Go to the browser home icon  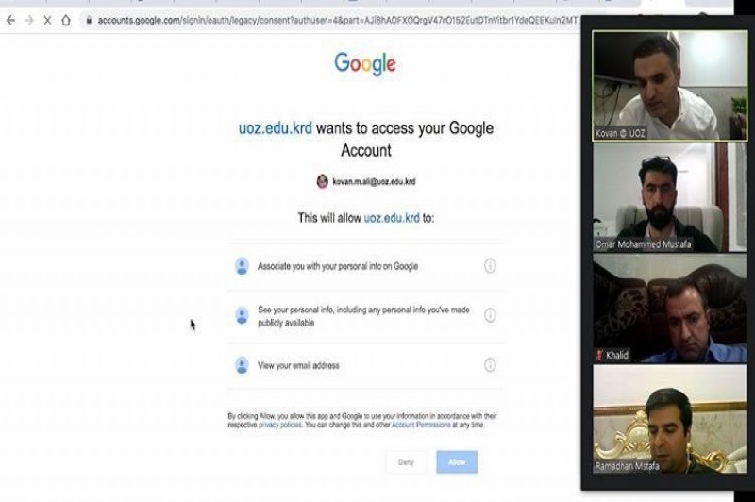66,20
